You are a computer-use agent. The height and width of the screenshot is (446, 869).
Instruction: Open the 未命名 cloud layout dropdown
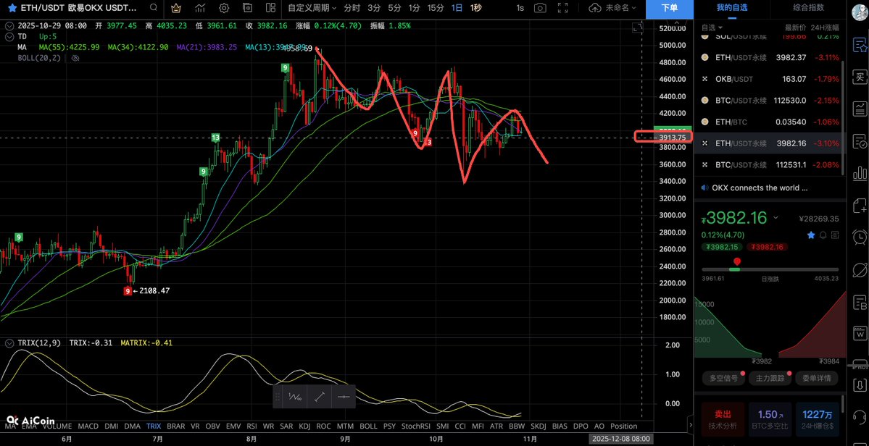[612, 8]
